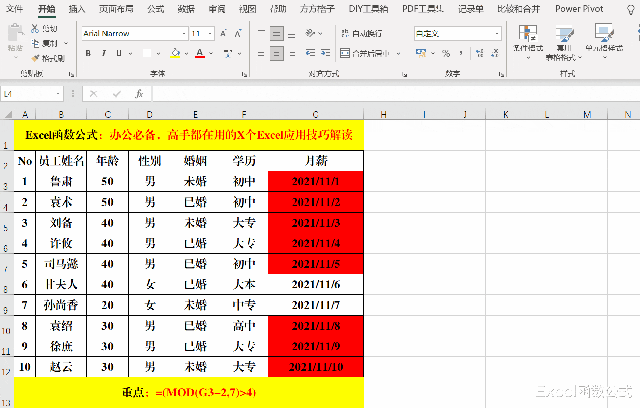
Task: Open the 合并后居中 dropdown arrow
Action: (398, 53)
